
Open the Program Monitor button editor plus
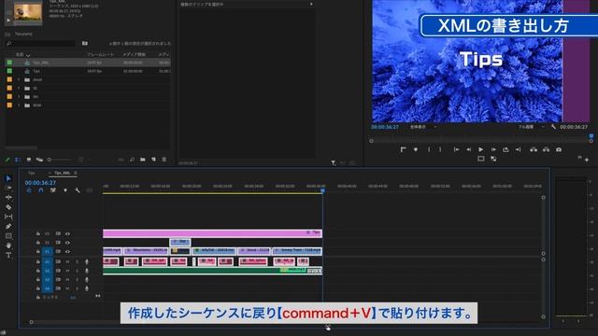(x=587, y=160)
